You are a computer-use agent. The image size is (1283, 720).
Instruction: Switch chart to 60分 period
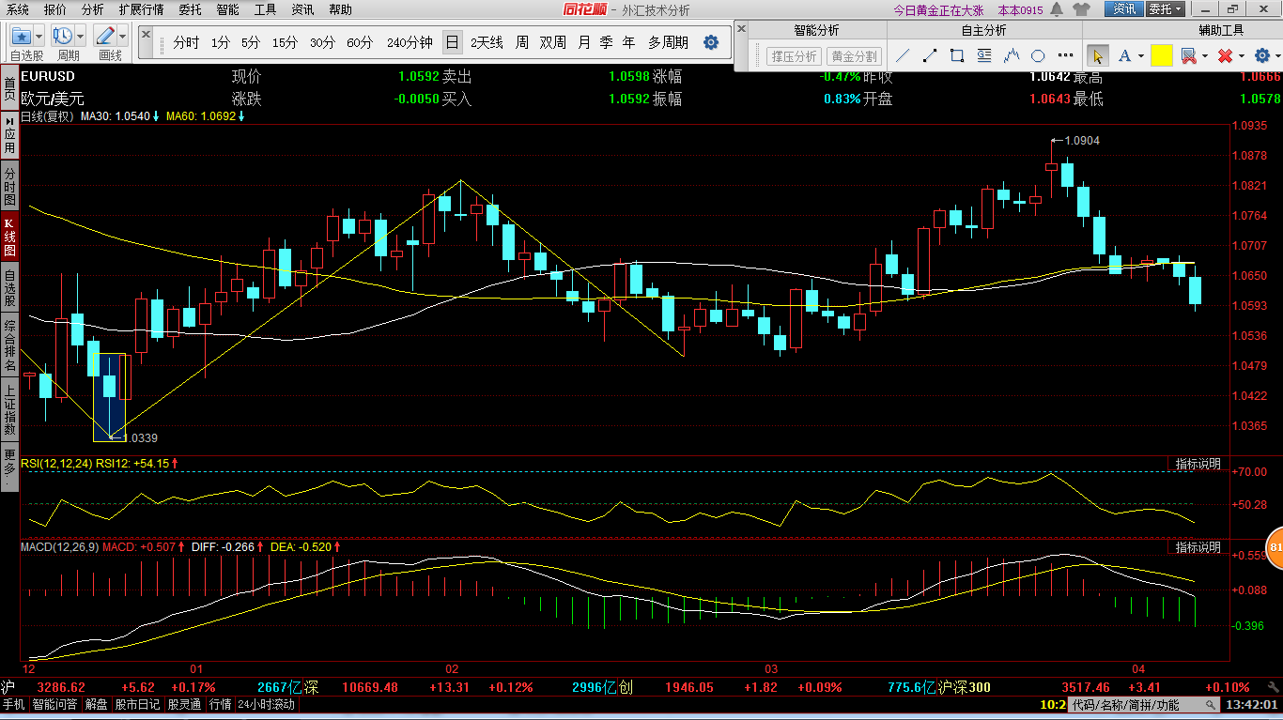point(360,43)
